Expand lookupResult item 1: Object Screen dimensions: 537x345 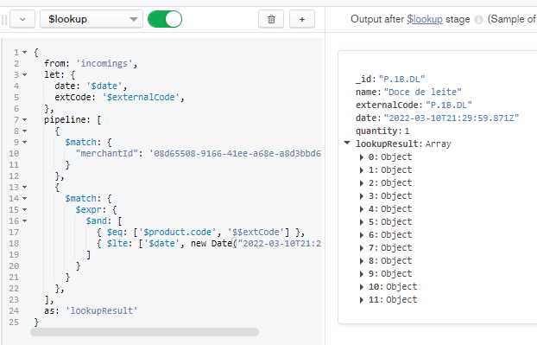point(362,170)
